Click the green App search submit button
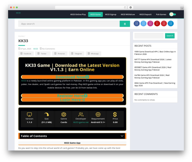192x162 pixels. (125, 24)
